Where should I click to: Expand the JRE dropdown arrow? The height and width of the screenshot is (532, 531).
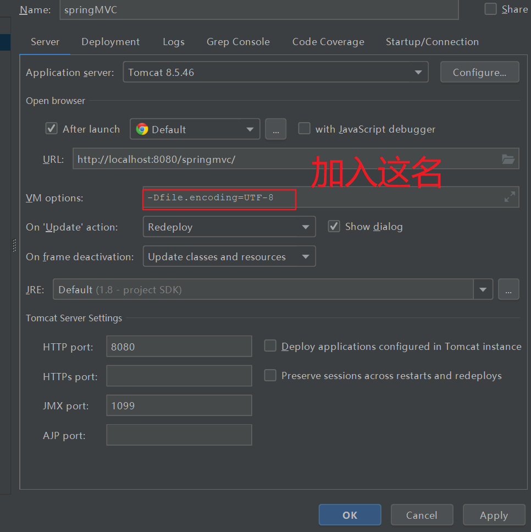[x=483, y=289]
